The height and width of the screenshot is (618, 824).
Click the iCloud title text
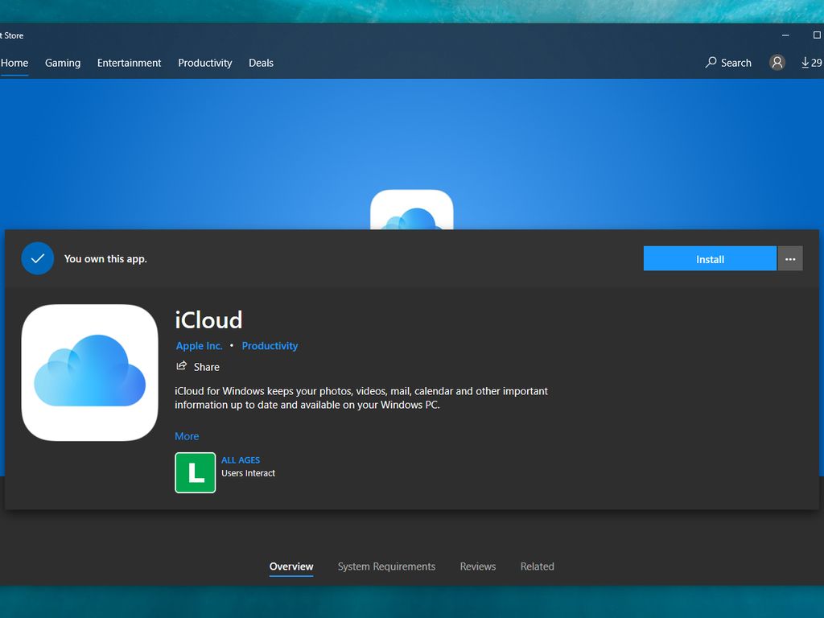click(x=208, y=320)
